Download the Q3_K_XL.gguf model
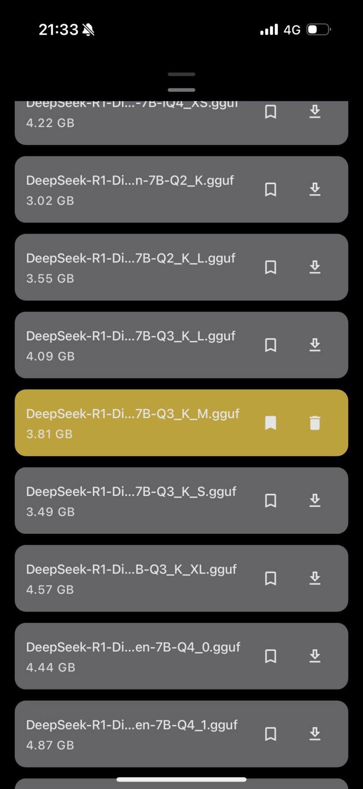 pos(315,578)
